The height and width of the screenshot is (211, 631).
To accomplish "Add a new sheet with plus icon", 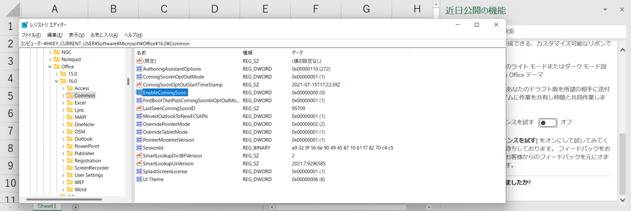I will pyautogui.click(x=76, y=207).
